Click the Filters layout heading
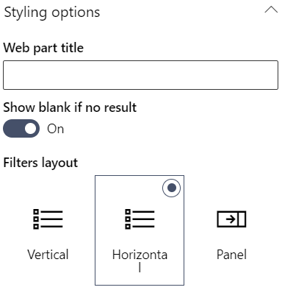Screen dimensions: 282x290 [40, 163]
